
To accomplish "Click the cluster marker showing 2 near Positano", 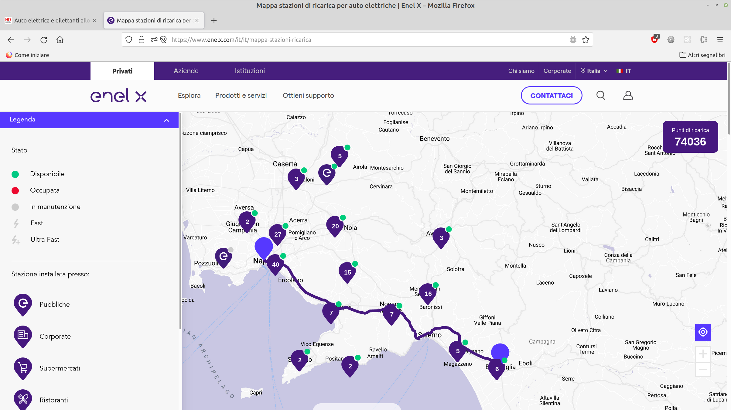I will (350, 366).
